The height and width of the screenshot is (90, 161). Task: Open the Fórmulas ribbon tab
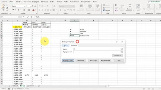tap(44, 2)
